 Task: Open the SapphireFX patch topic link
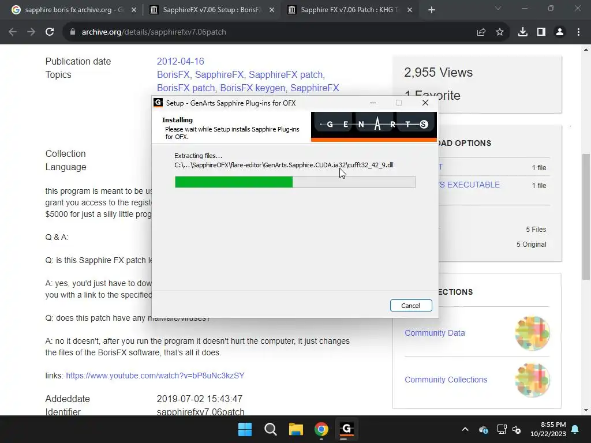point(286,74)
